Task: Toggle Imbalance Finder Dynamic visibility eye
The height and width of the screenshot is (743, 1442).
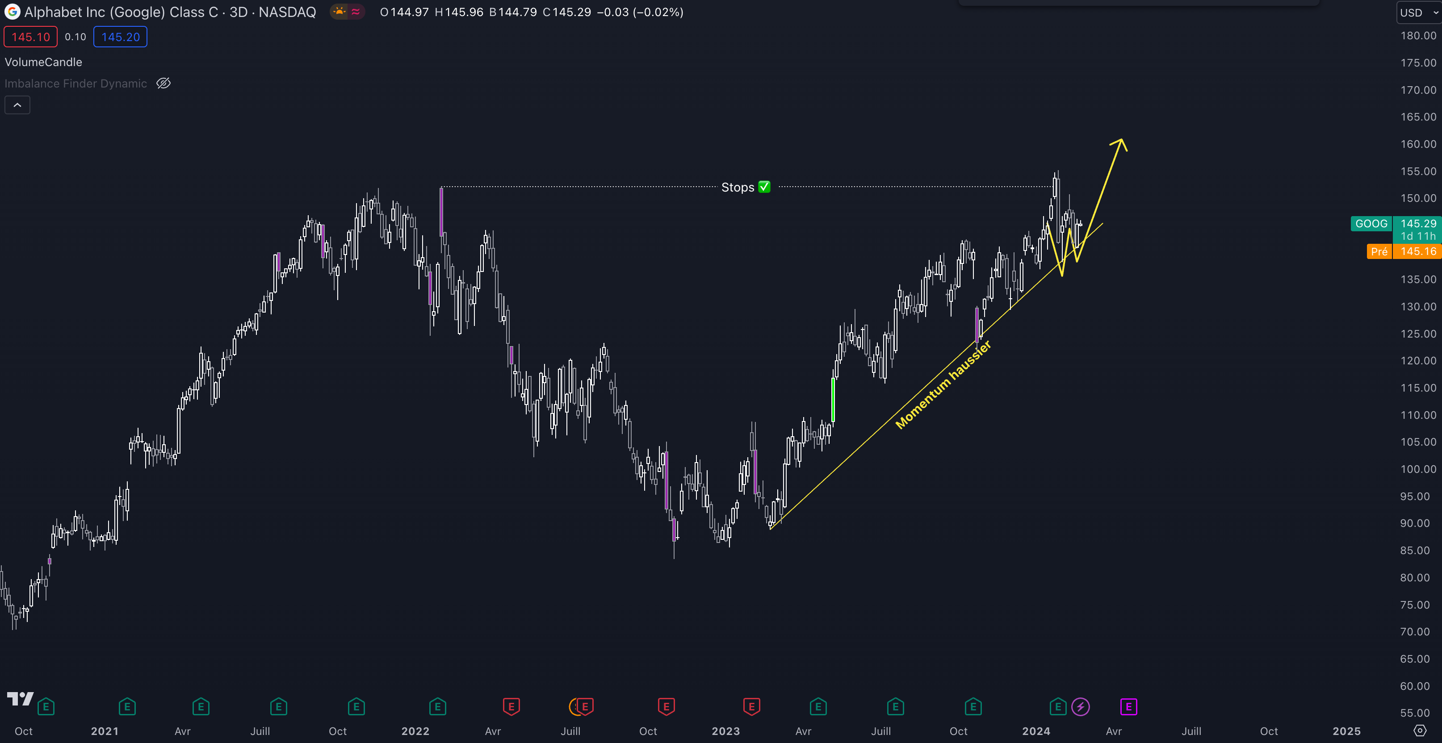Action: pos(163,83)
